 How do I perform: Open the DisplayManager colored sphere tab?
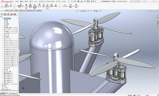click(x=15, y=14)
